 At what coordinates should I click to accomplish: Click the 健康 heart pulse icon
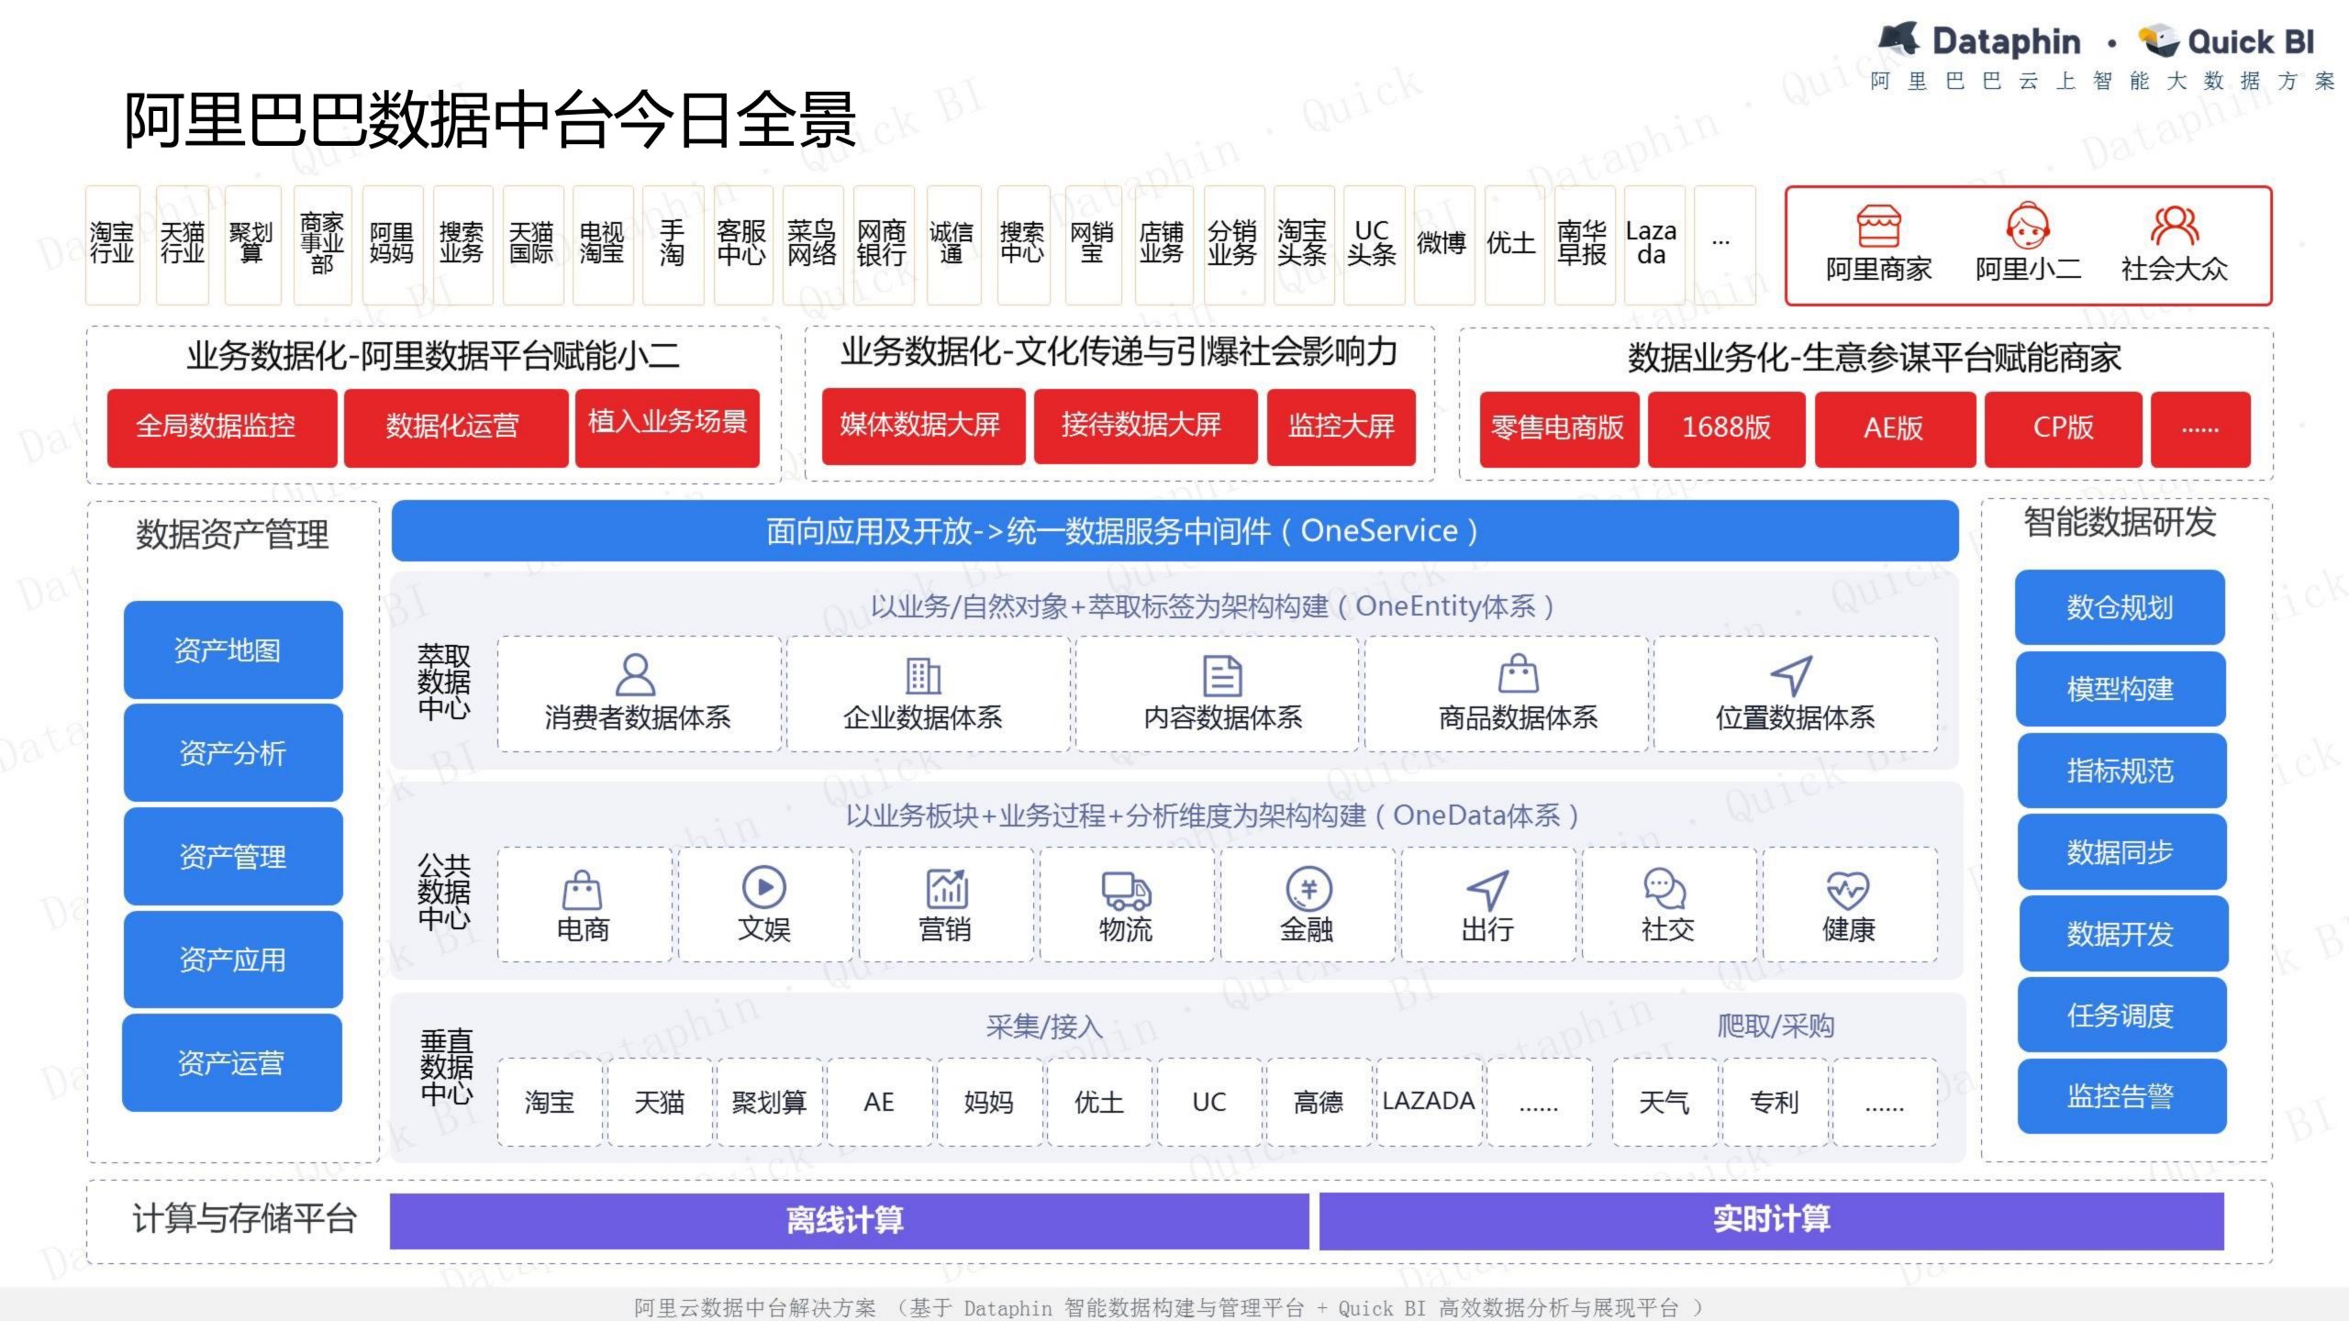[1848, 889]
